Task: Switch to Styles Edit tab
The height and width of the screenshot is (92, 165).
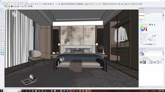Action: [144, 58]
